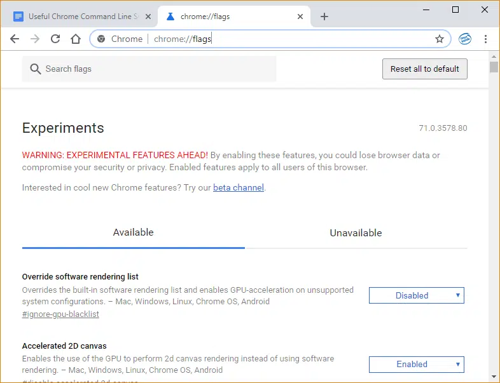Click the Forward navigation arrow

tap(35, 39)
